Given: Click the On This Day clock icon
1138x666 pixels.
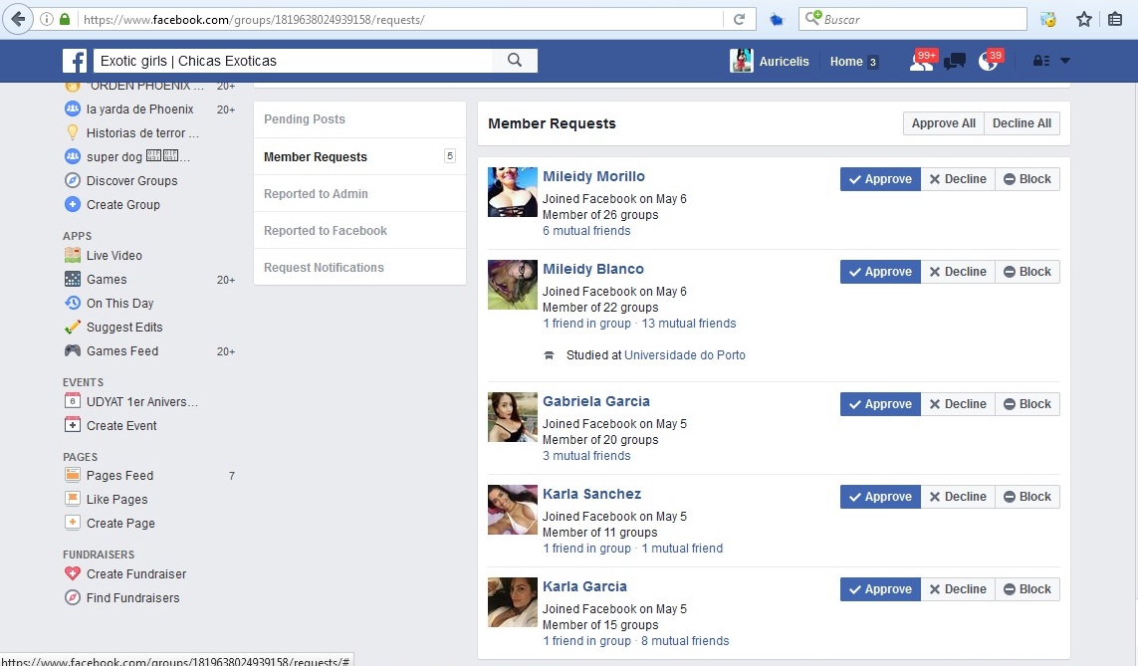Looking at the screenshot, I should tap(73, 304).
